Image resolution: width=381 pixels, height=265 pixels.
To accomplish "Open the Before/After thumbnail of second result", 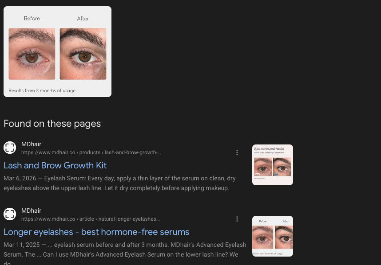I will tap(272, 236).
